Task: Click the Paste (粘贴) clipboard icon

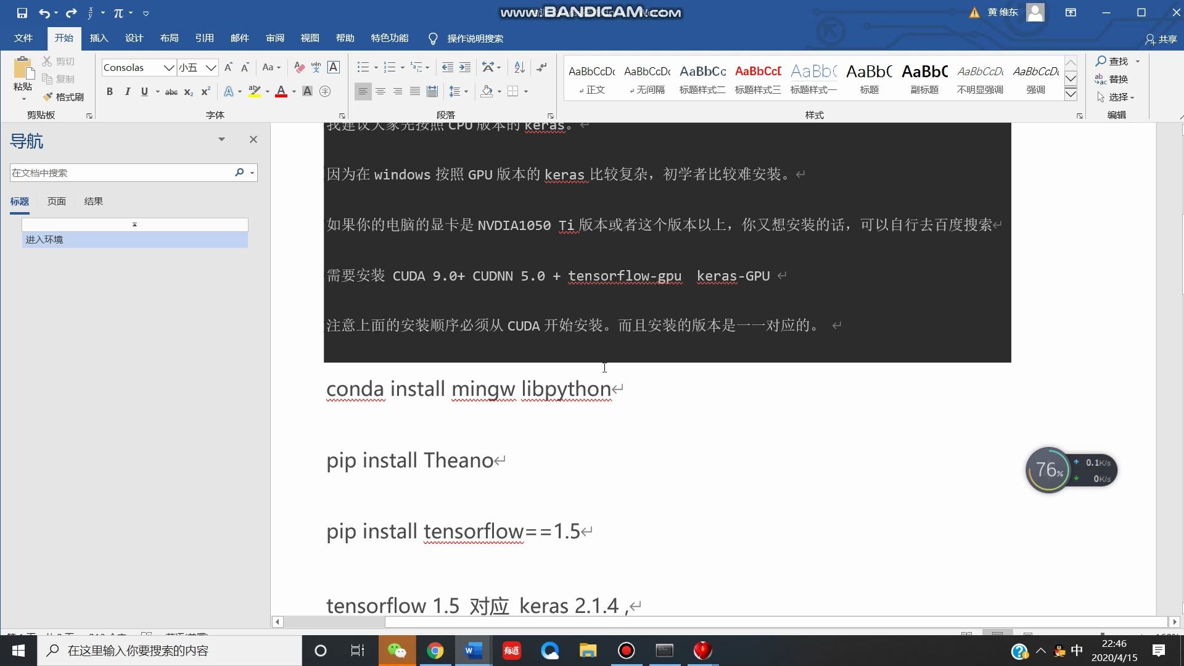Action: point(23,68)
